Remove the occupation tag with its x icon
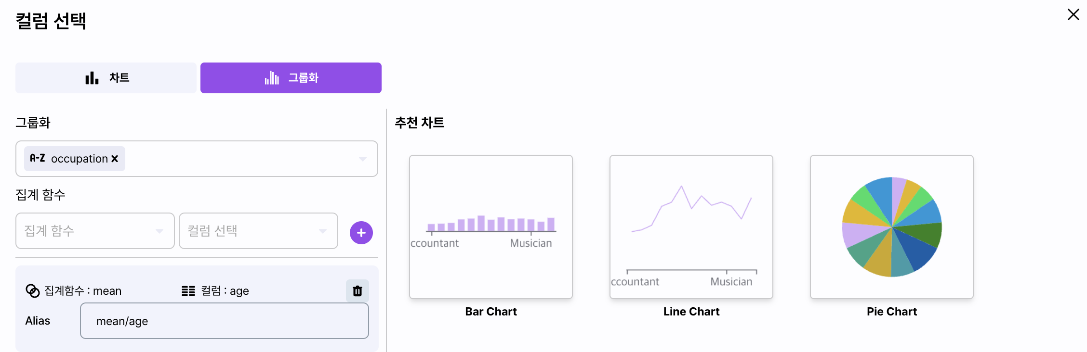This screenshot has width=1087, height=352. click(x=115, y=159)
